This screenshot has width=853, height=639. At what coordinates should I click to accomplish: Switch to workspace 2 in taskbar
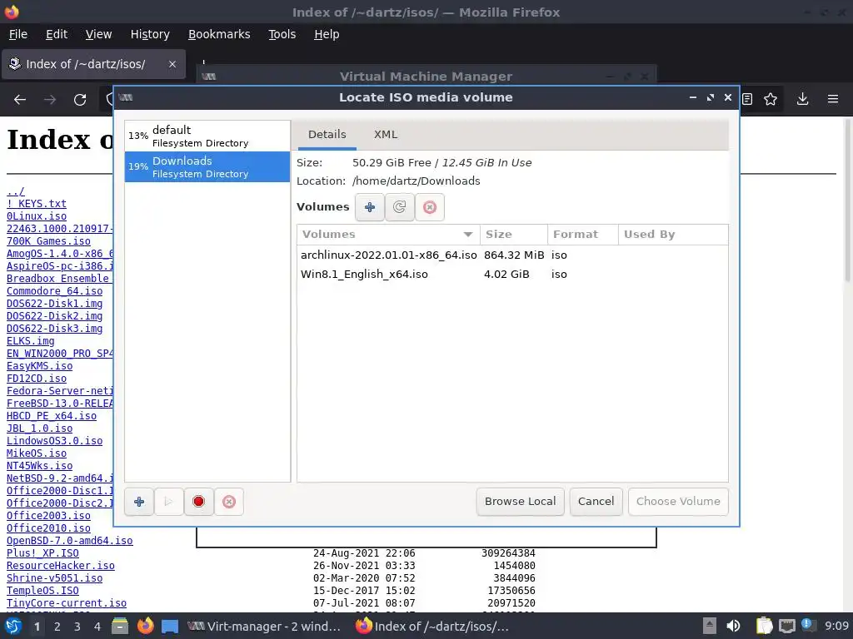tap(57, 627)
